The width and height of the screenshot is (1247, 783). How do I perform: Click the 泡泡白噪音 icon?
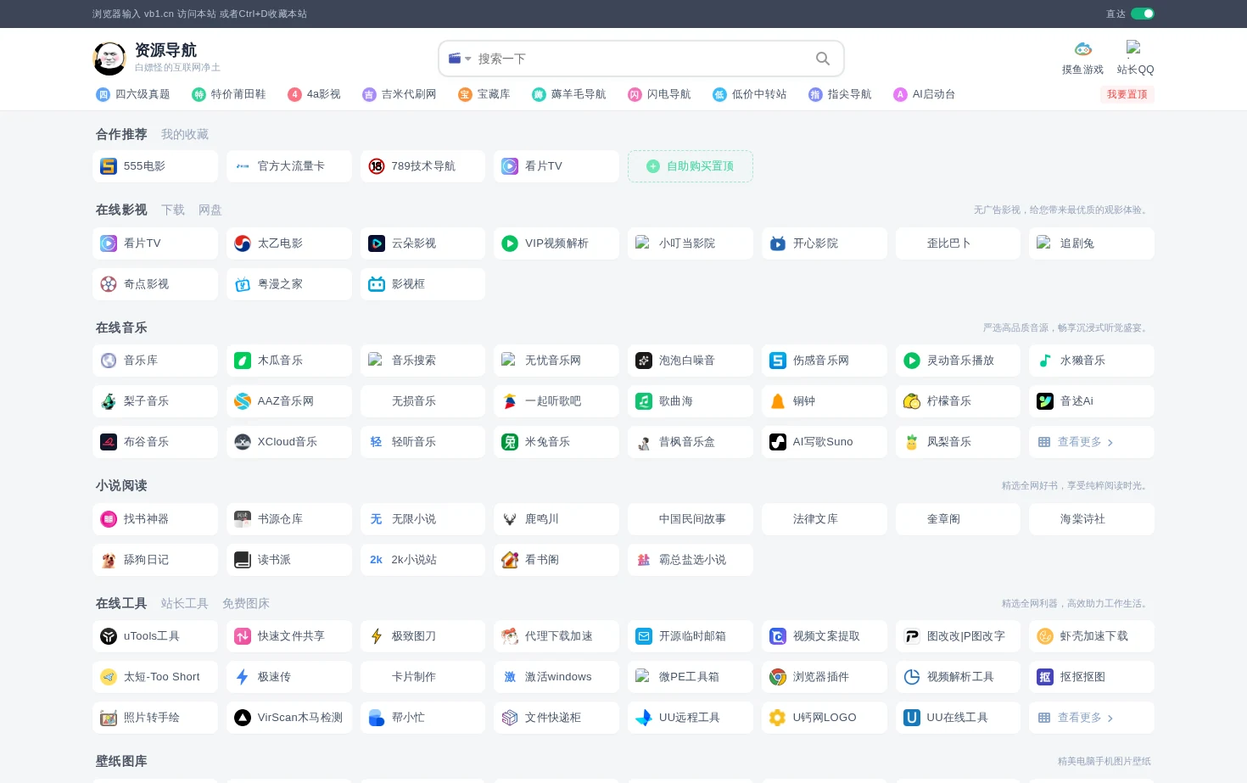coord(644,361)
